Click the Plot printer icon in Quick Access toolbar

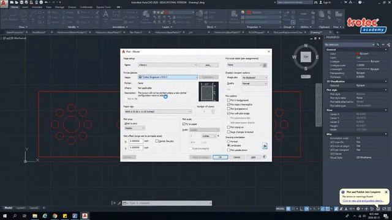[41, 2]
